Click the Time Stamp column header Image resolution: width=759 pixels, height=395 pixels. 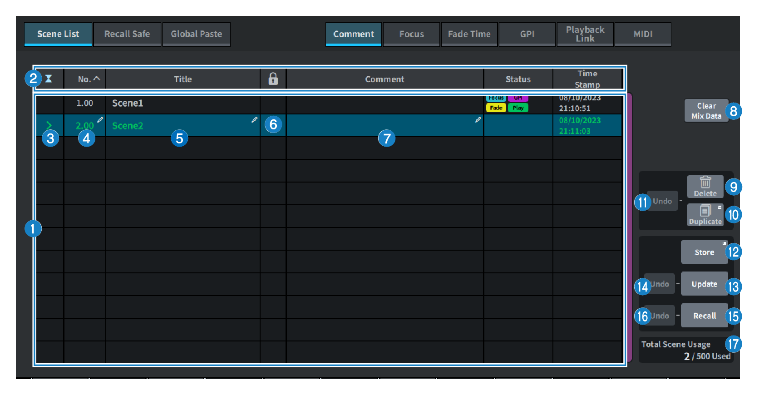(x=587, y=79)
